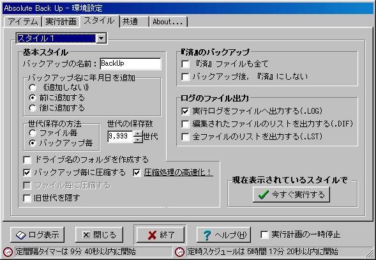Viewport: 376px width, 260px height.
Task: Enable edited file list output (.DIF)
Action: click(185, 124)
